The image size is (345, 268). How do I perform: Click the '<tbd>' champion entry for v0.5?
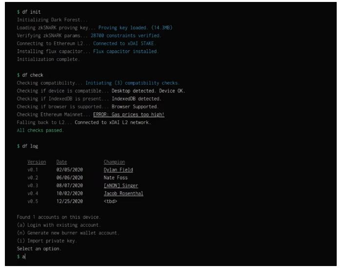pyautogui.click(x=110, y=201)
